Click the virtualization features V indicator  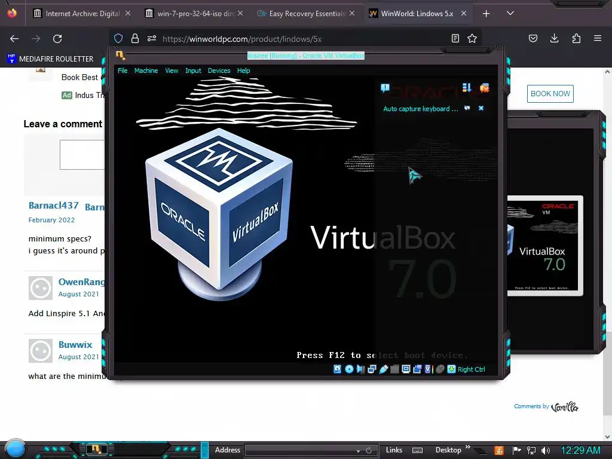pos(428,369)
